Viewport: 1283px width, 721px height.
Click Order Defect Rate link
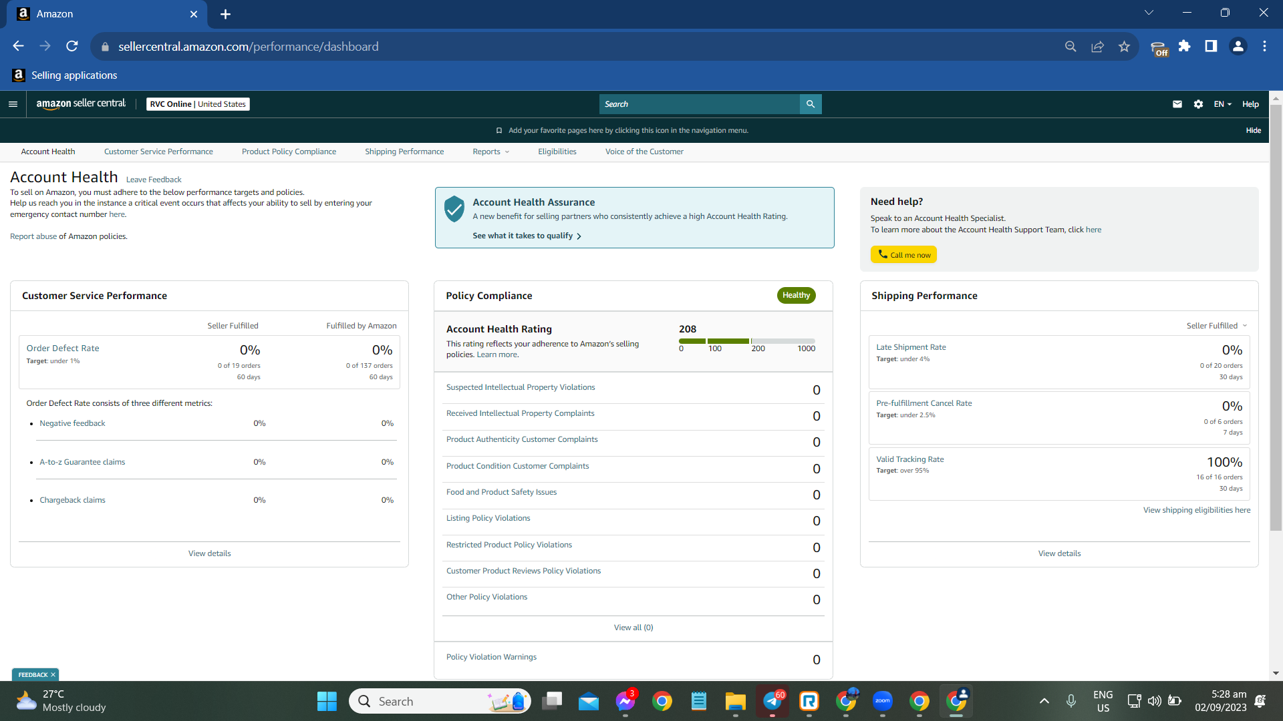[63, 348]
